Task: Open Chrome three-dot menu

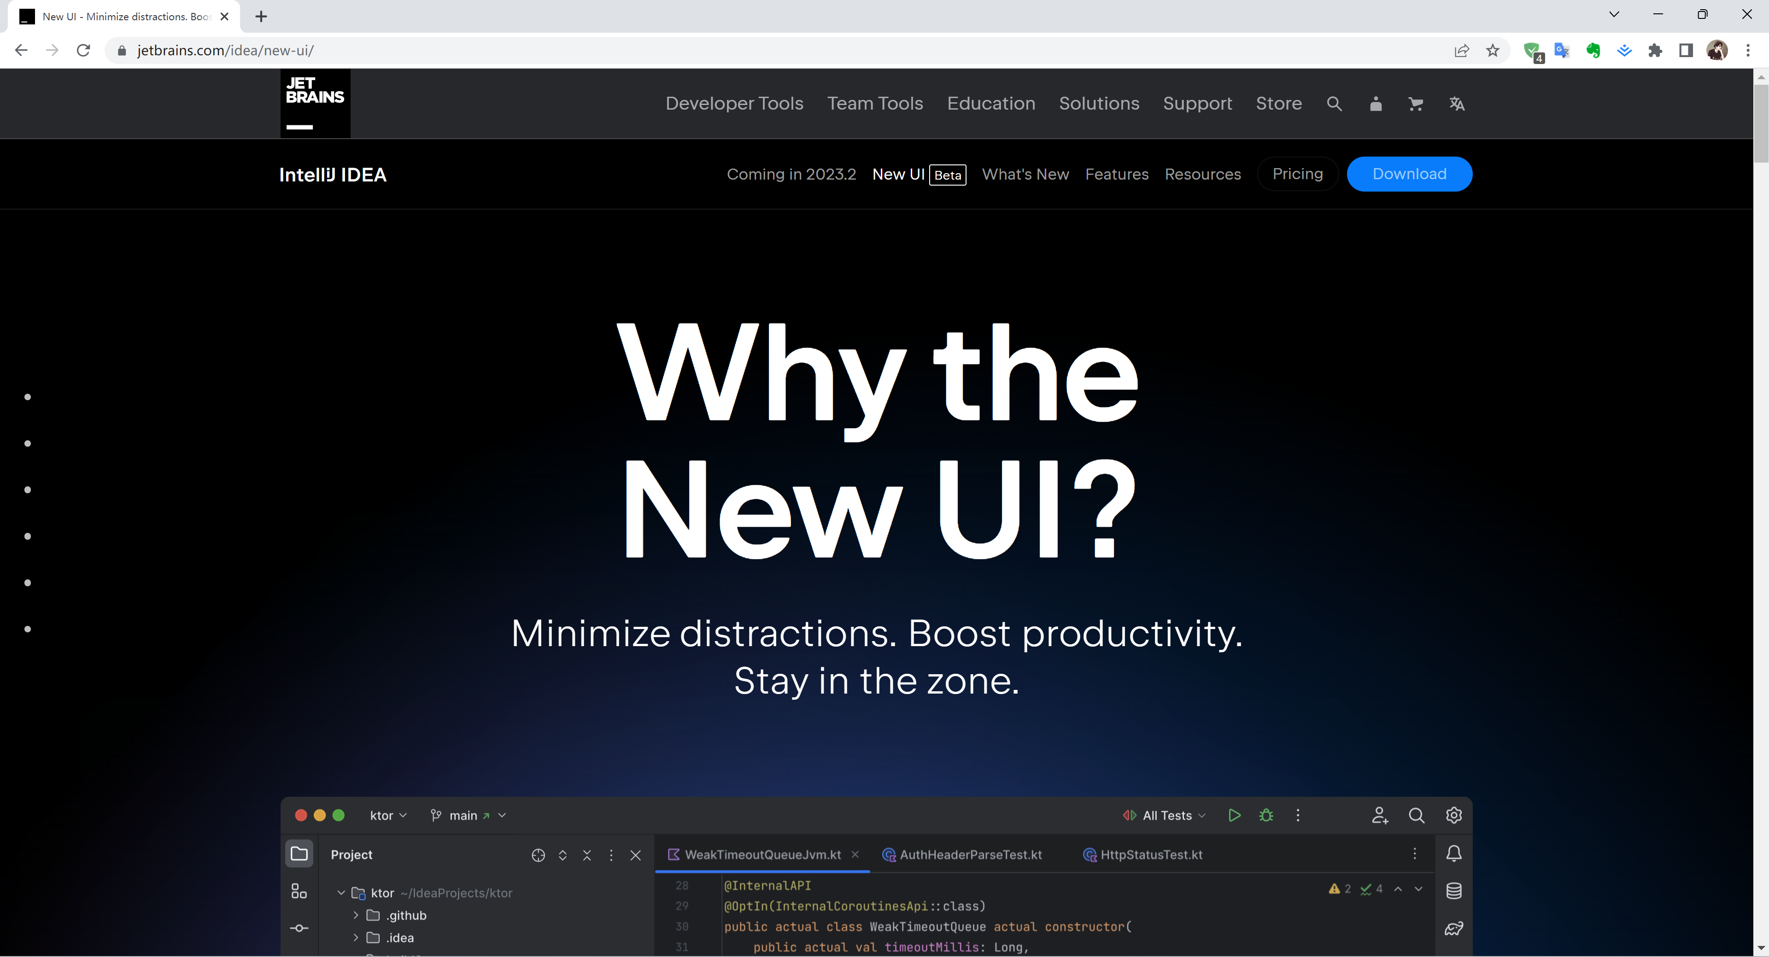Action: tap(1748, 50)
